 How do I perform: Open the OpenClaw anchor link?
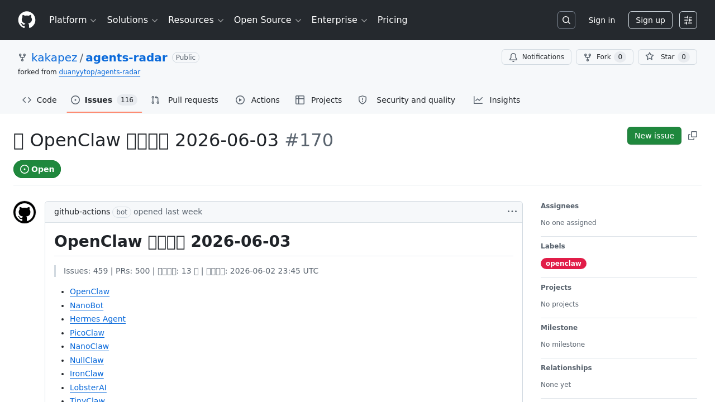point(89,291)
